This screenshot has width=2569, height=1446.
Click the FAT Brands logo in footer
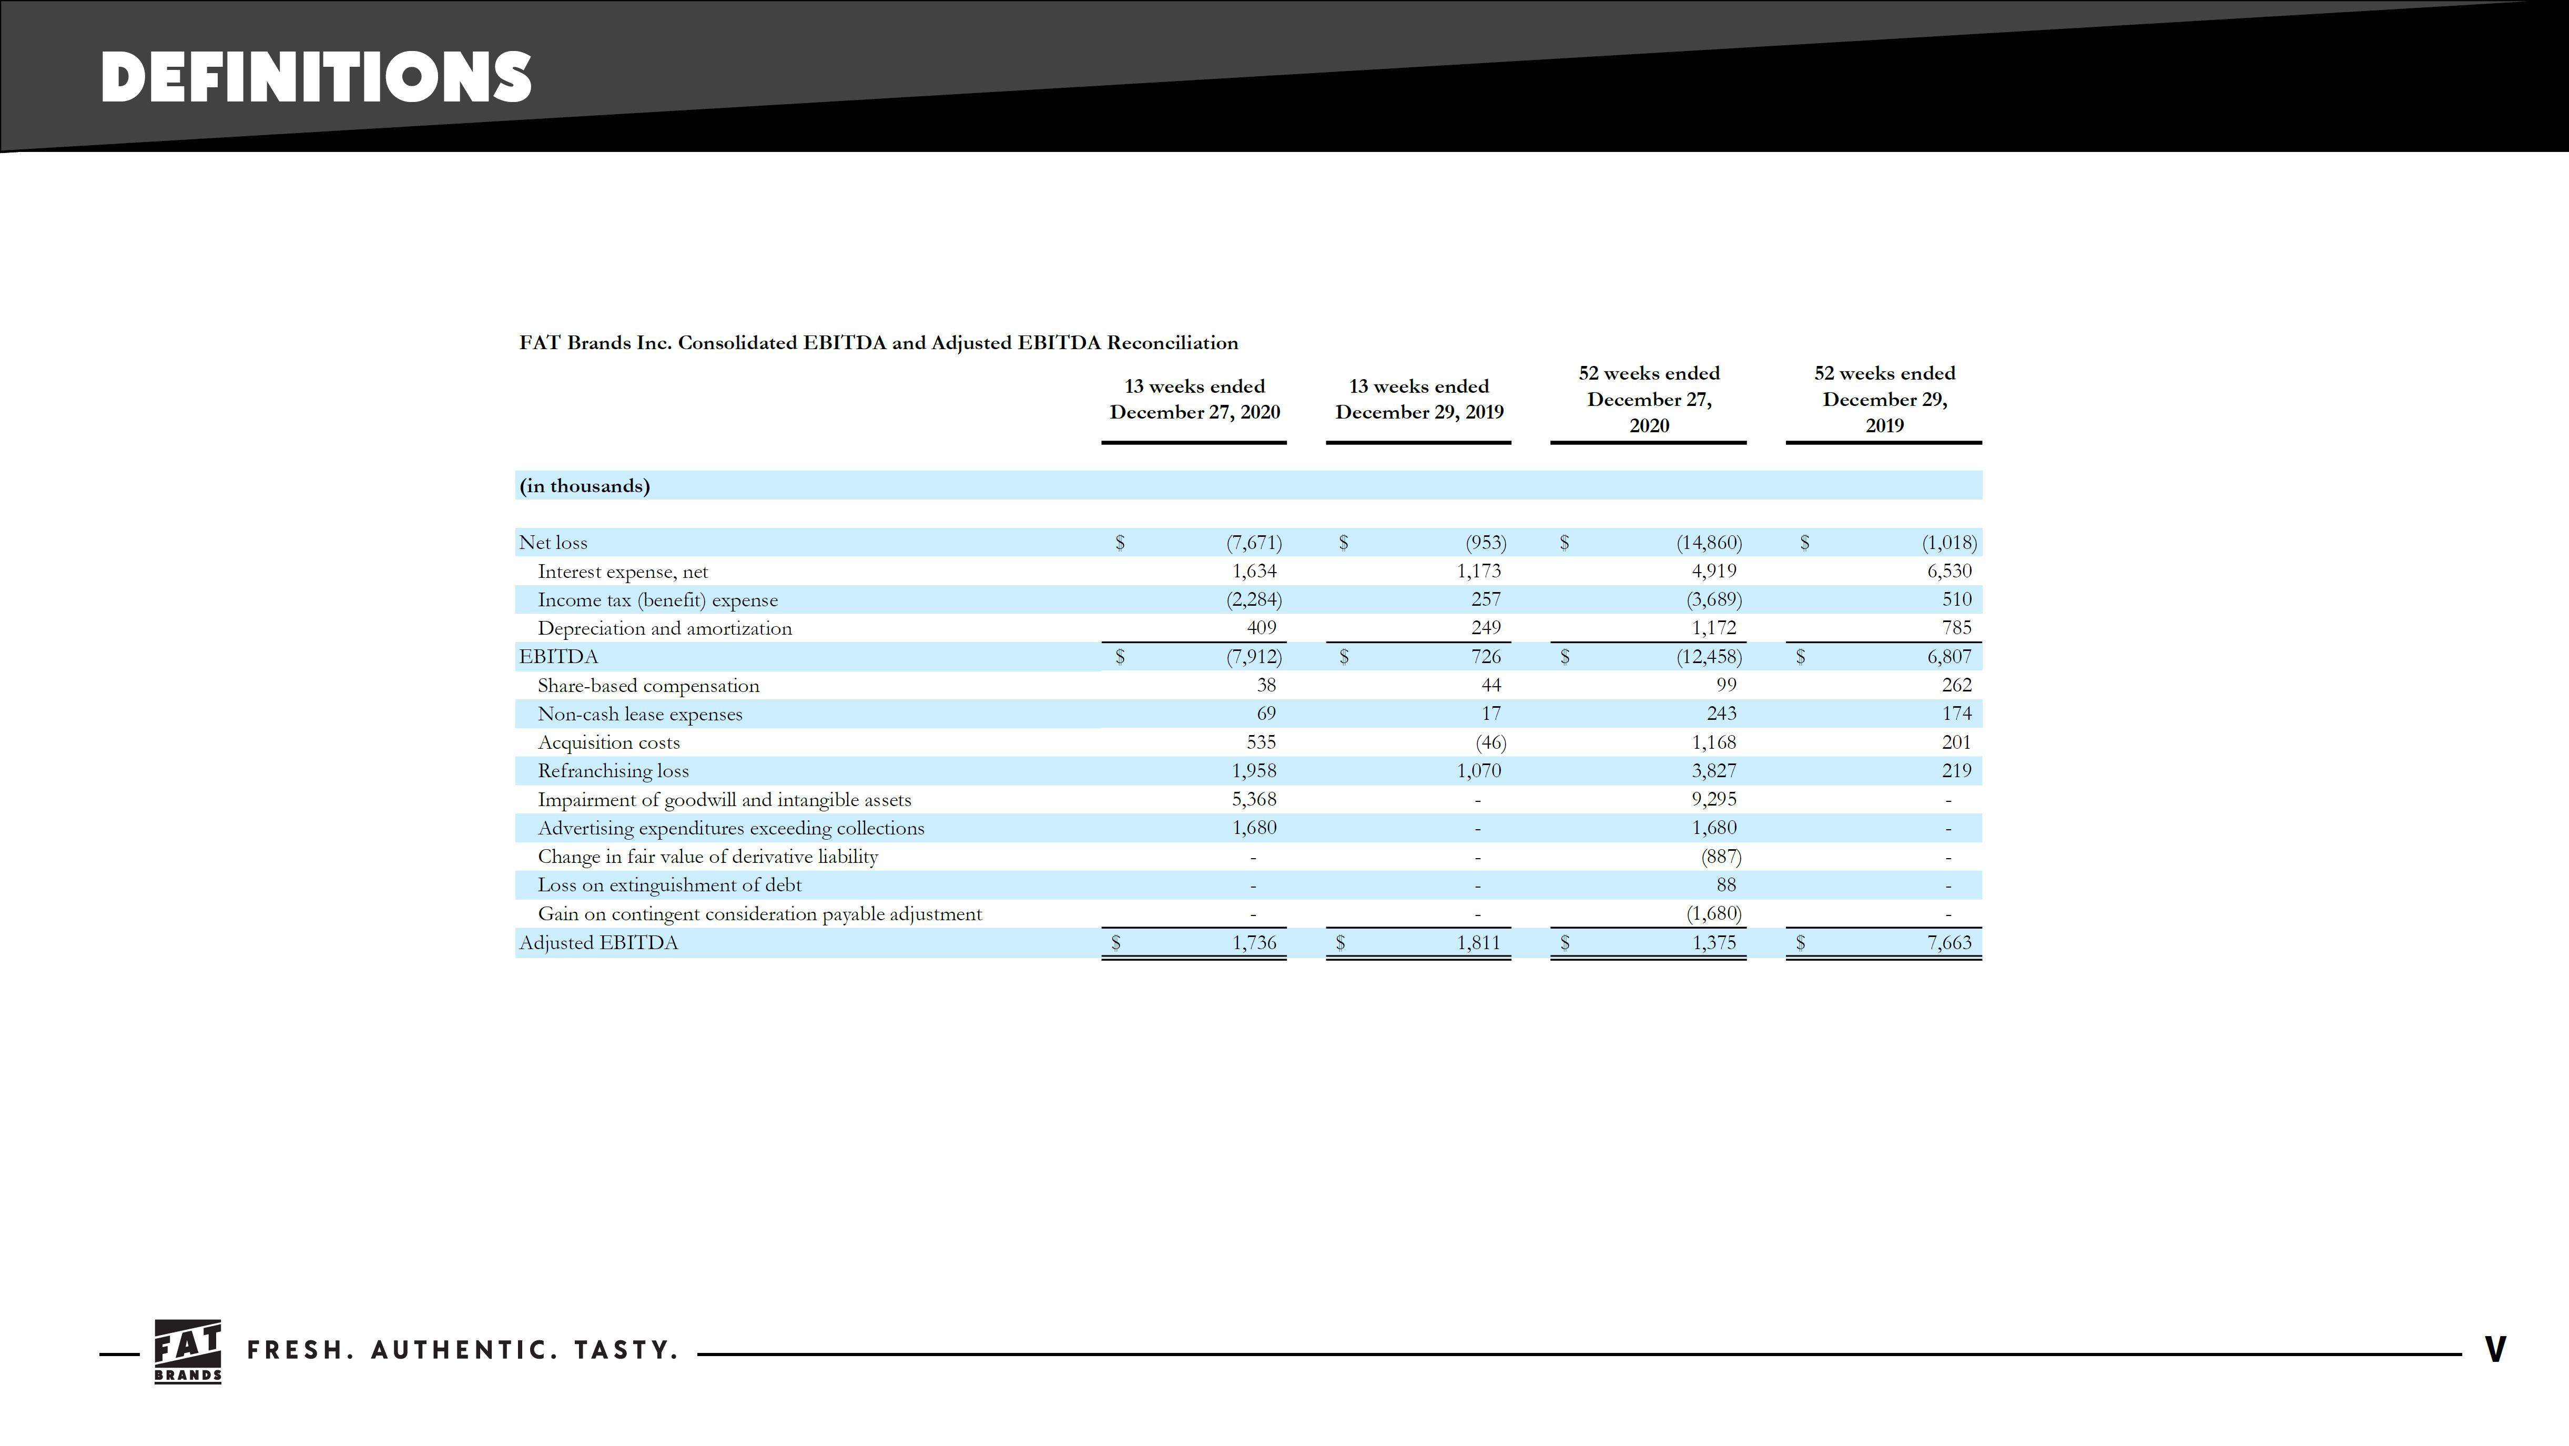tap(188, 1351)
